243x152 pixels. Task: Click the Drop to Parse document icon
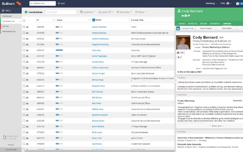click(5, 137)
